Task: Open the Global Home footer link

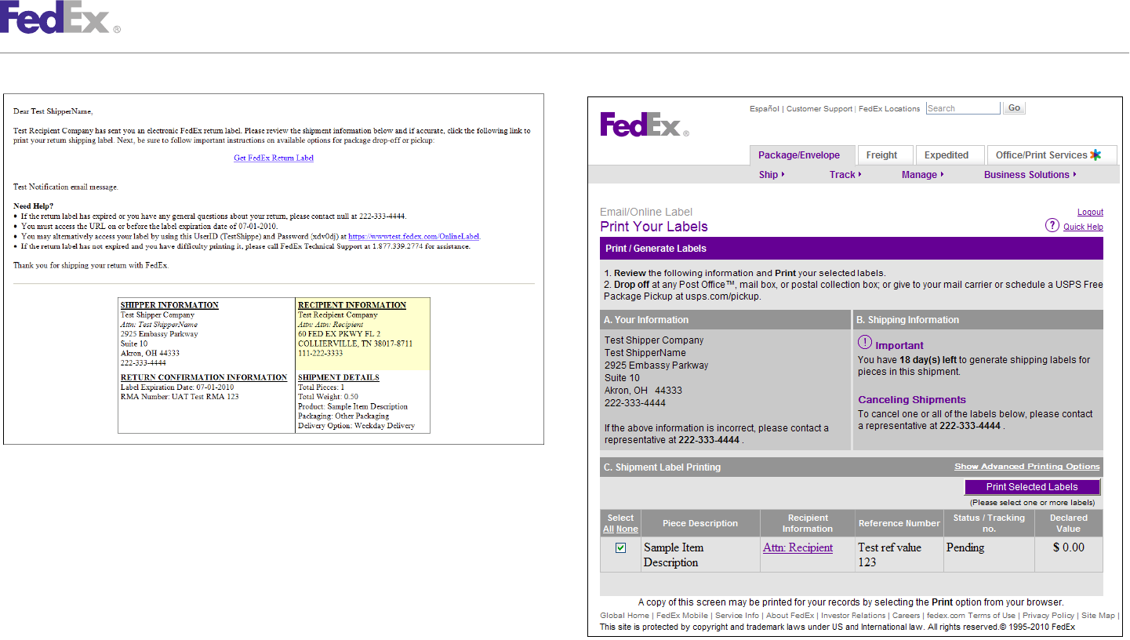Action: [x=624, y=616]
